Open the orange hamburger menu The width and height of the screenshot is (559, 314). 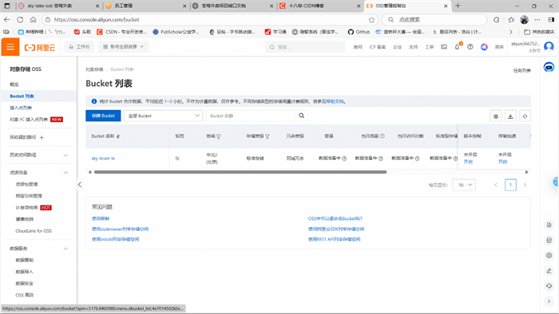pyautogui.click(x=10, y=47)
